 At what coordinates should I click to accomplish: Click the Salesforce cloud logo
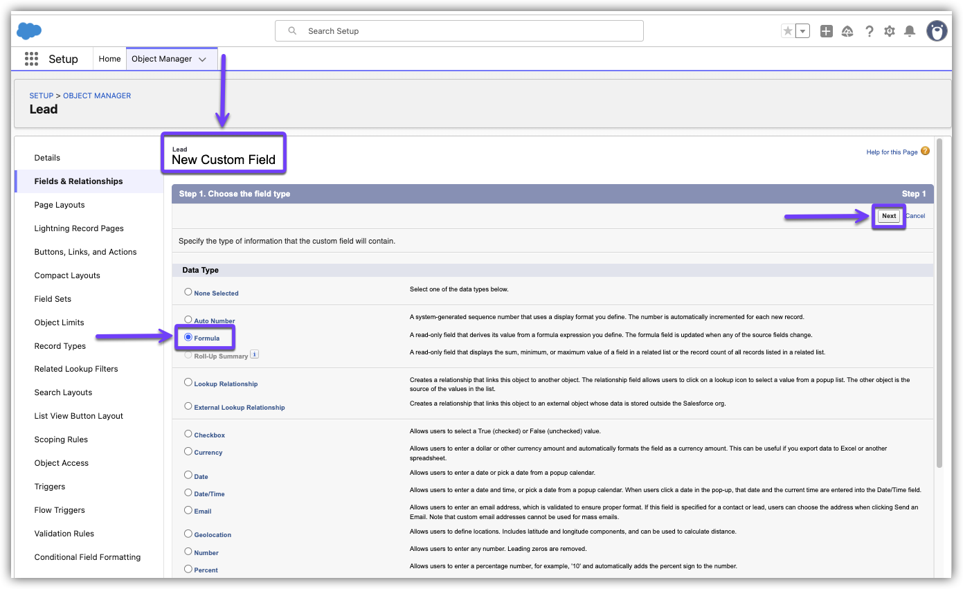[x=29, y=31]
